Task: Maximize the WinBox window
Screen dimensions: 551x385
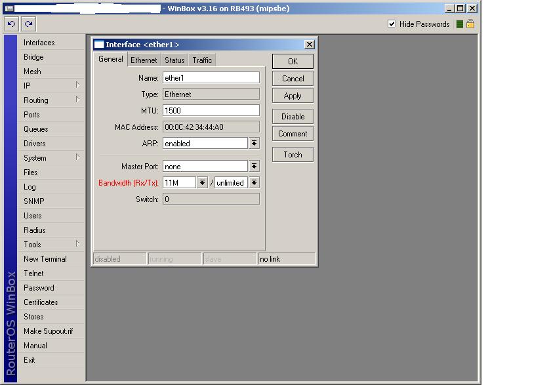Action: click(x=460, y=9)
